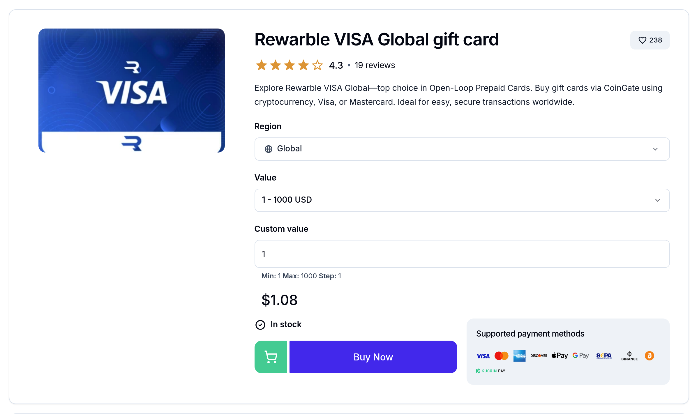This screenshot has width=699, height=414.
Task: Click the Google Pay logo
Action: 580,355
